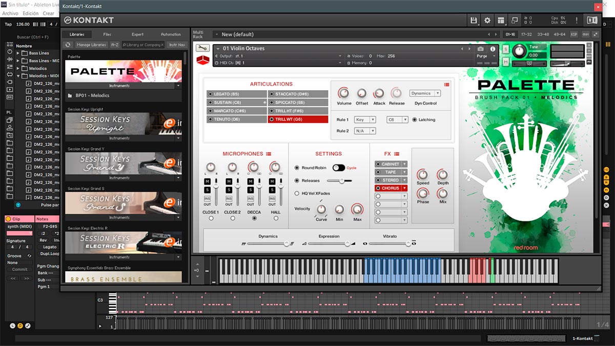This screenshot has width=615, height=346.
Task: Open the FX menu list icon
Action: pyautogui.click(x=397, y=154)
